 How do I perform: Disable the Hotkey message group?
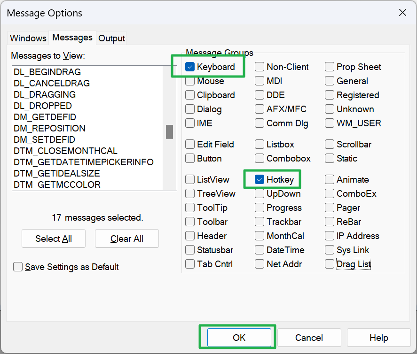(259, 179)
